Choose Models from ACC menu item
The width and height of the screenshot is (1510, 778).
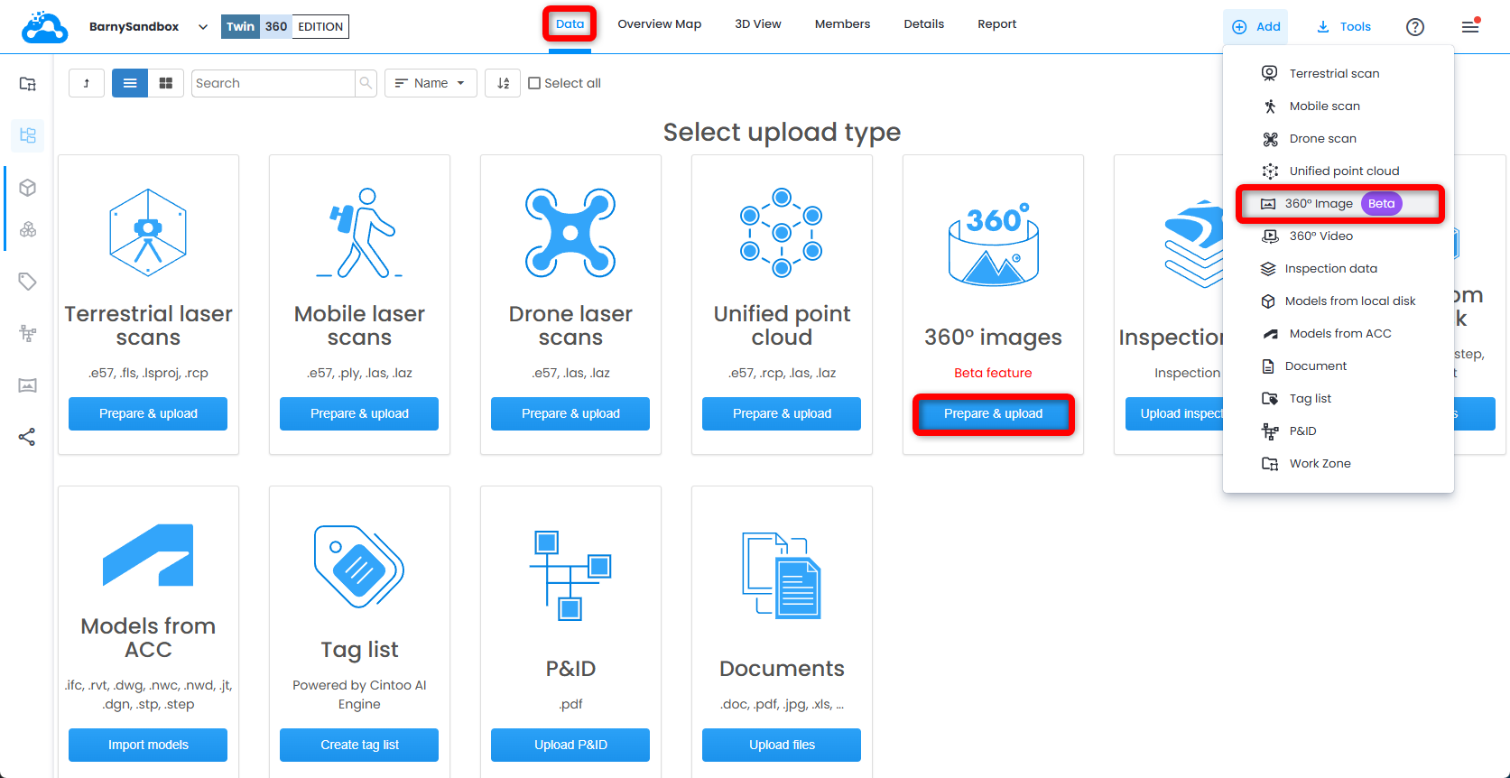(1339, 333)
